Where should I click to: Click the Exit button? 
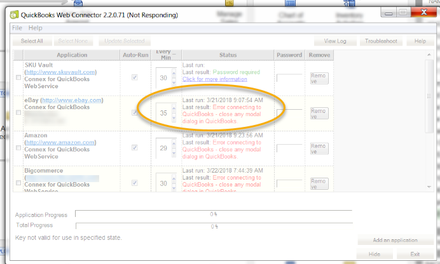[415, 254]
